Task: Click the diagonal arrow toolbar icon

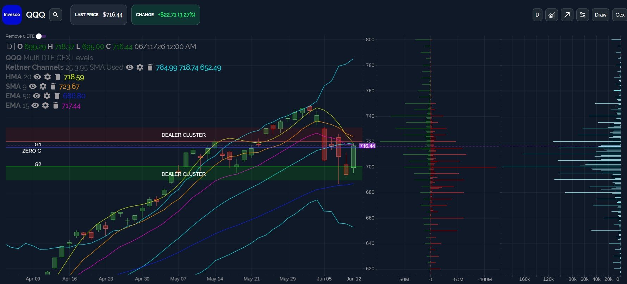Action: [x=567, y=15]
